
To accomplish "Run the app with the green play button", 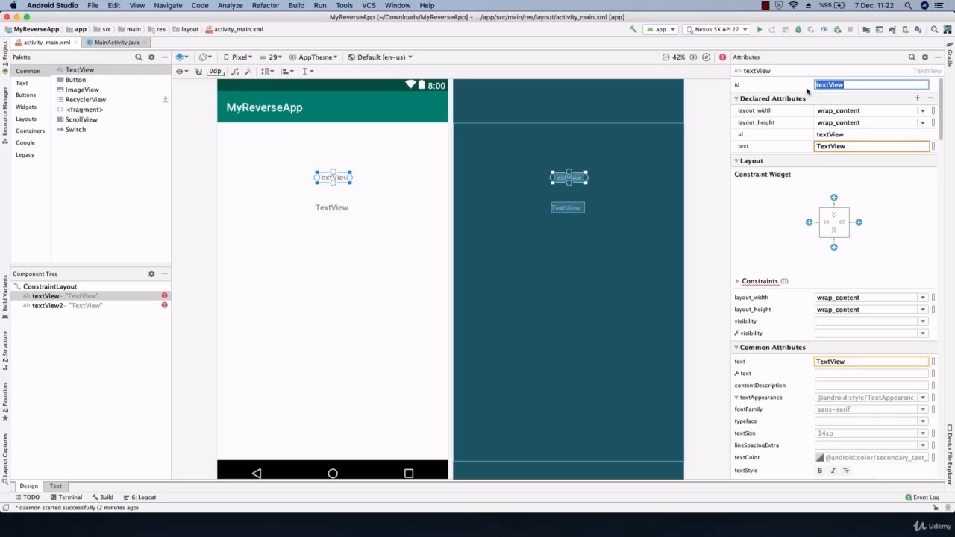I will click(x=760, y=30).
